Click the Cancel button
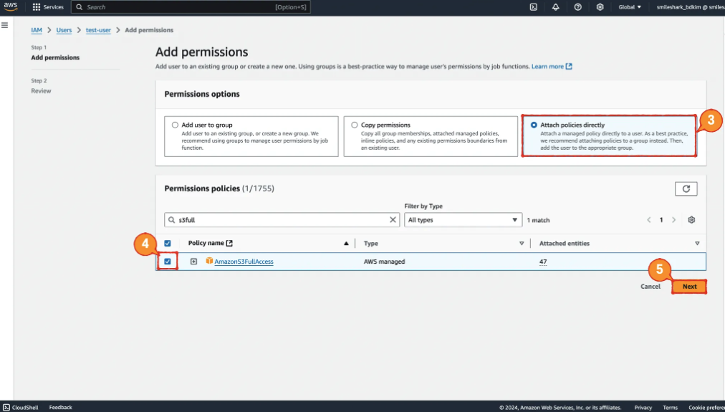This screenshot has height=412, width=725. coord(650,287)
